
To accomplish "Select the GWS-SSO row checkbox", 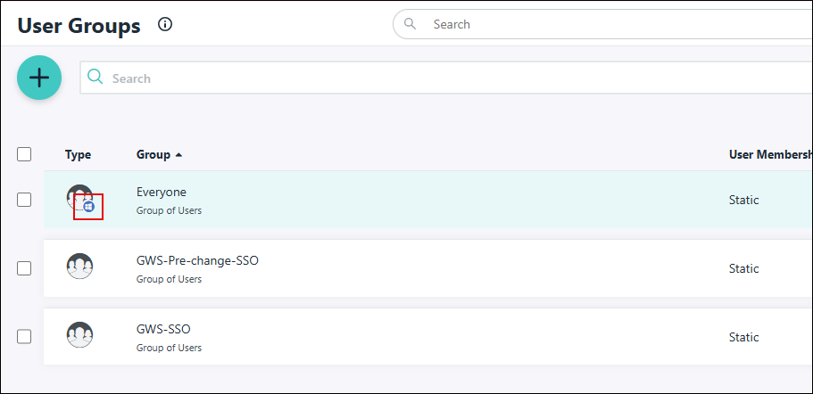I will coord(24,337).
